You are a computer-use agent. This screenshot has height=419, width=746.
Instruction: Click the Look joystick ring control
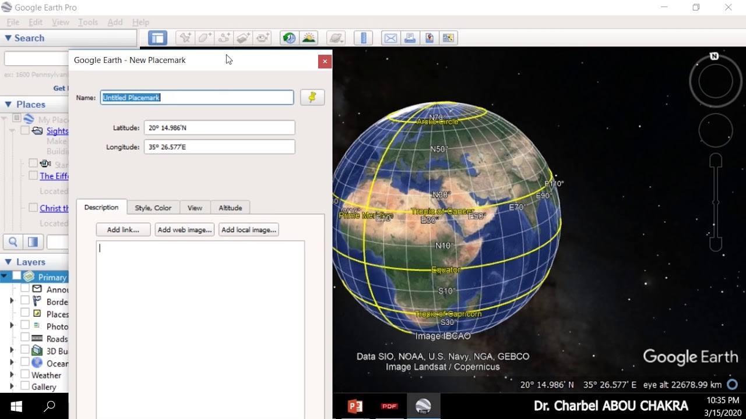coord(716,81)
